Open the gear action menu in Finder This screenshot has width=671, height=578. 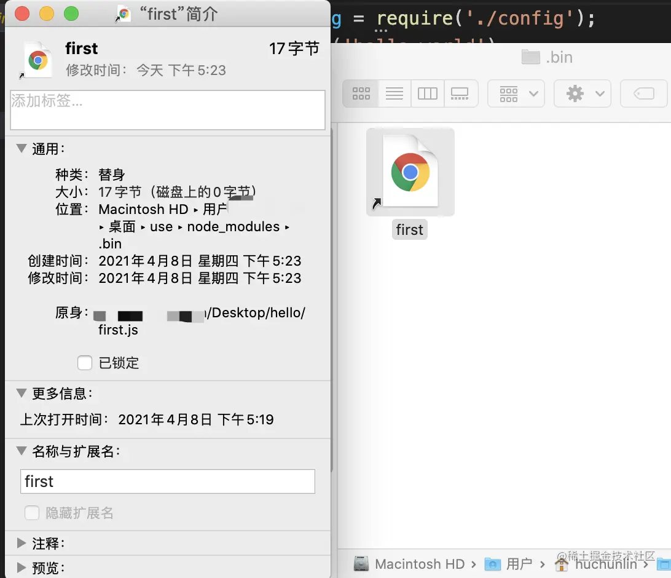coord(583,93)
